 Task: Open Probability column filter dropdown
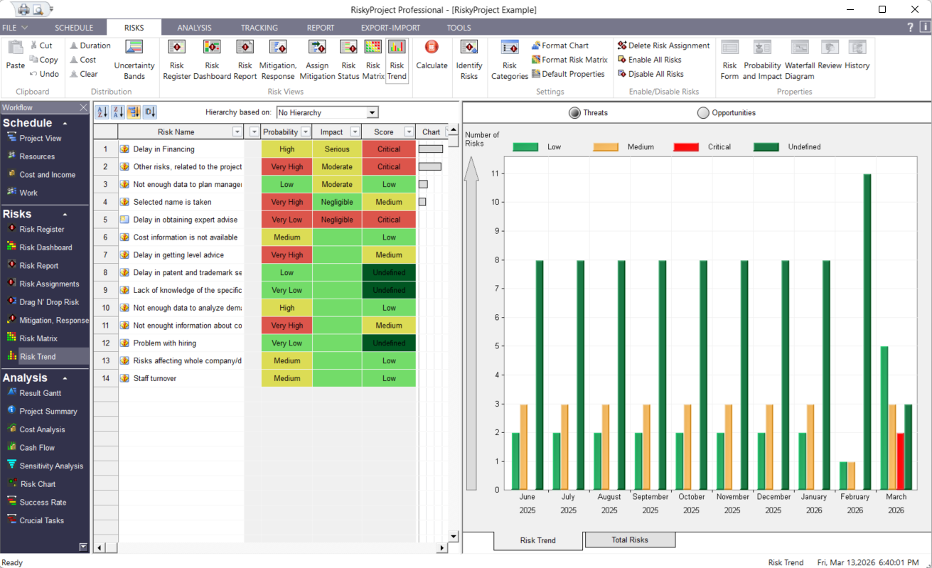pos(306,132)
